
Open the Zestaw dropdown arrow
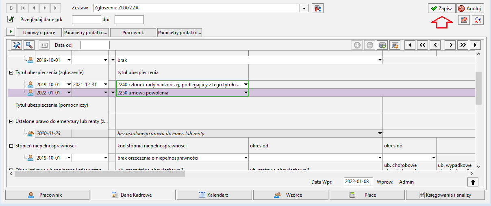click(305, 8)
